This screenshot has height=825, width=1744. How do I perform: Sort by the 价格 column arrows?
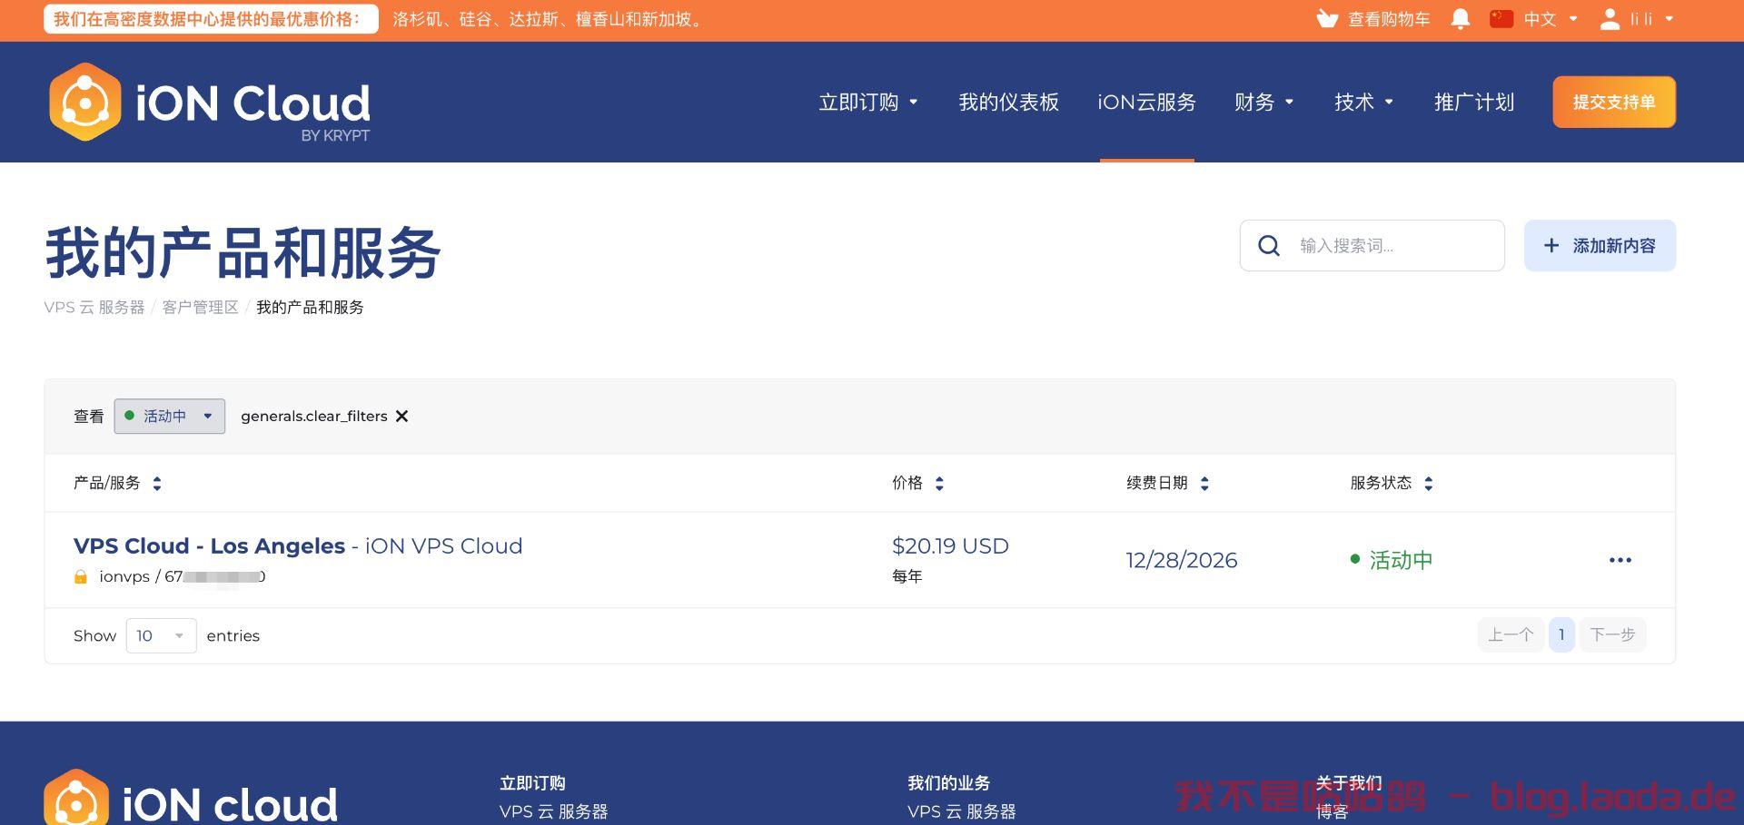tap(939, 484)
